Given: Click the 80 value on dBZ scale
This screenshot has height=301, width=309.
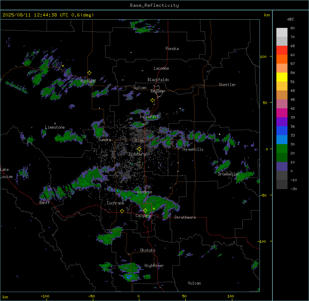Looking at the screenshot, I should pyautogui.click(x=293, y=28).
